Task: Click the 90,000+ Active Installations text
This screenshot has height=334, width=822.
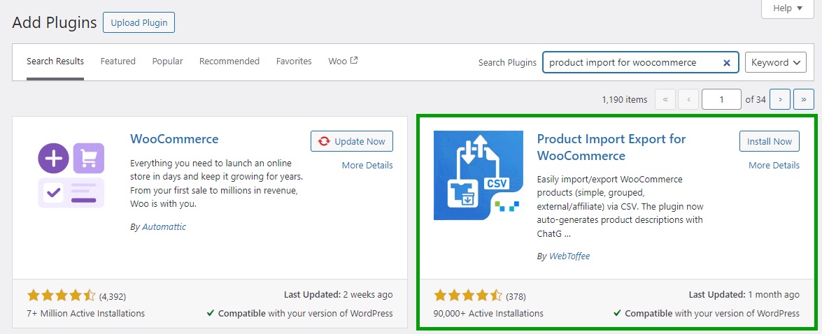Action: click(488, 314)
